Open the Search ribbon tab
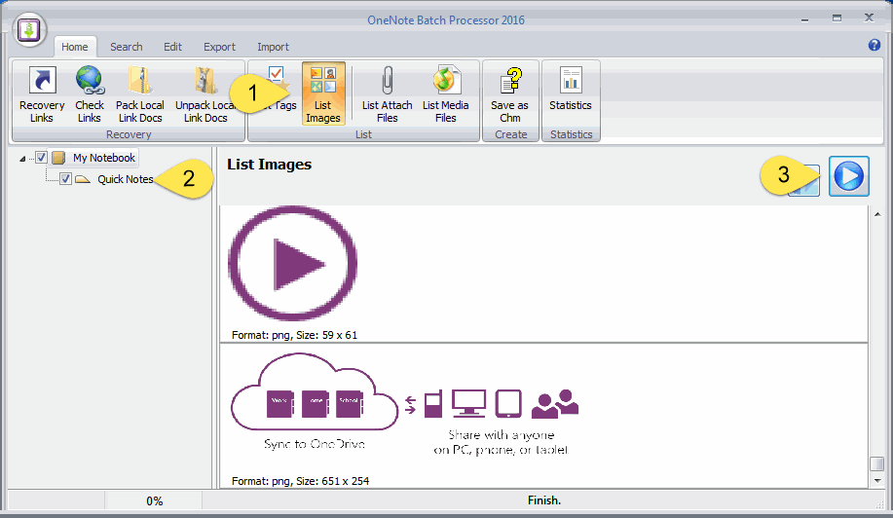Image resolution: width=893 pixels, height=518 pixels. [x=127, y=47]
